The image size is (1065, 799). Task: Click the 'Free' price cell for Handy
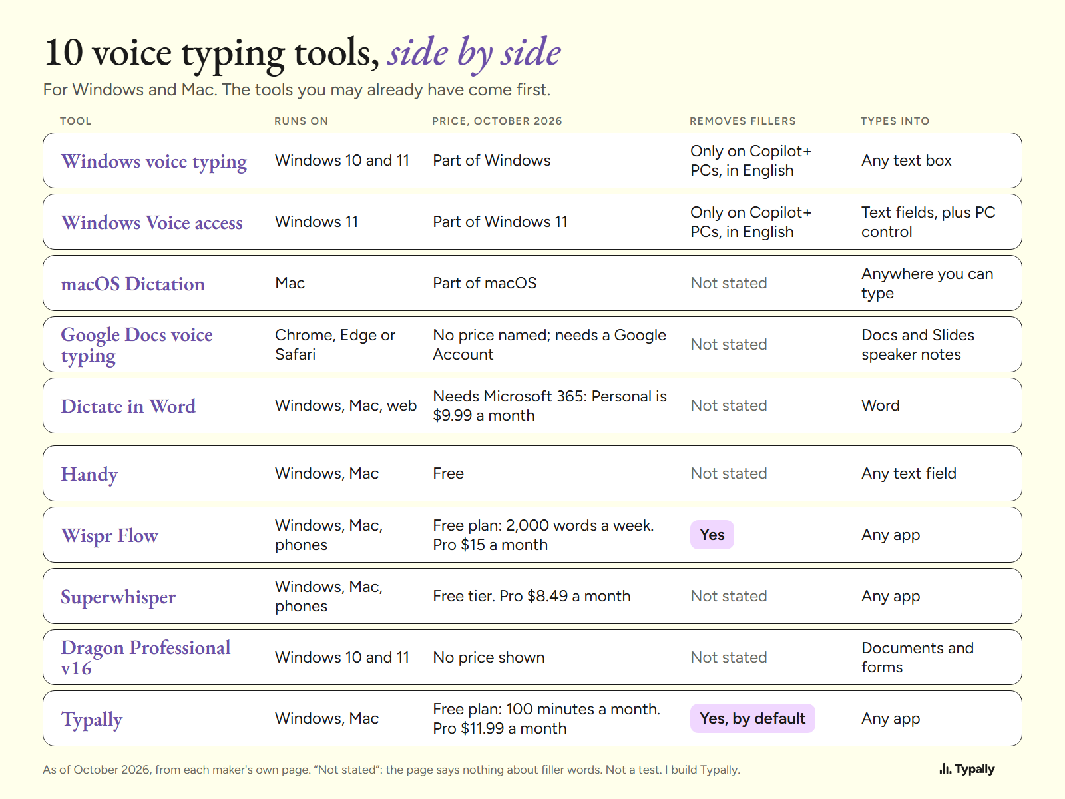pyautogui.click(x=449, y=473)
